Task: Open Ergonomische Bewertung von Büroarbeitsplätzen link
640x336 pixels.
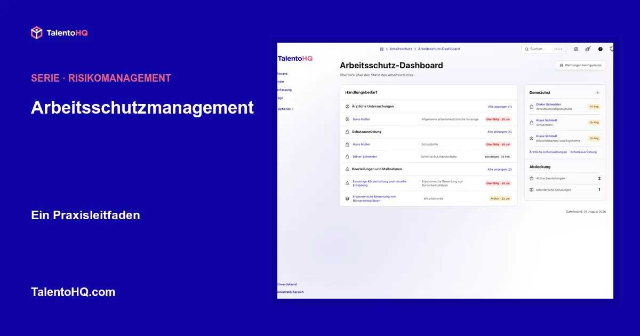Action: pos(374,198)
